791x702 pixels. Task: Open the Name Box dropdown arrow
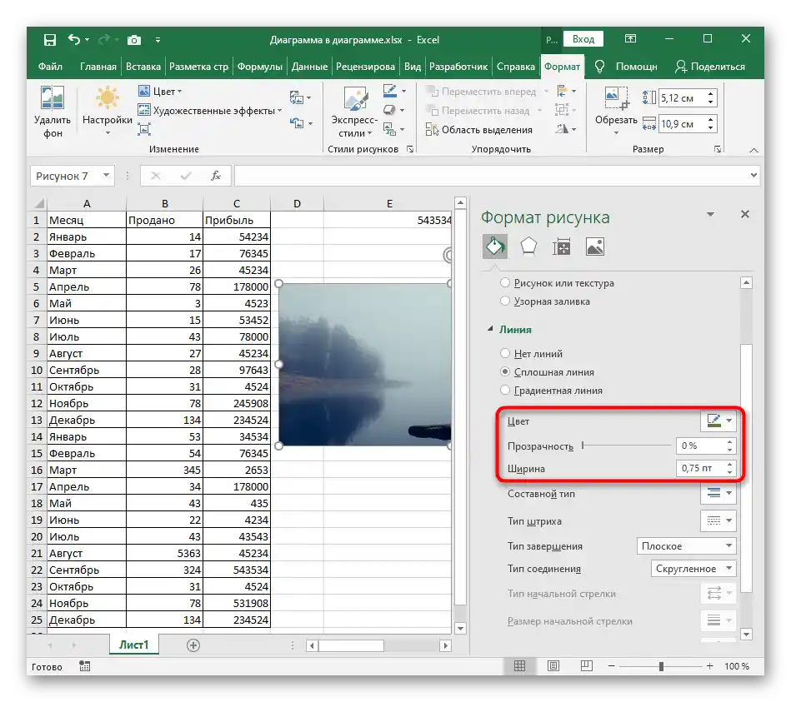[106, 176]
